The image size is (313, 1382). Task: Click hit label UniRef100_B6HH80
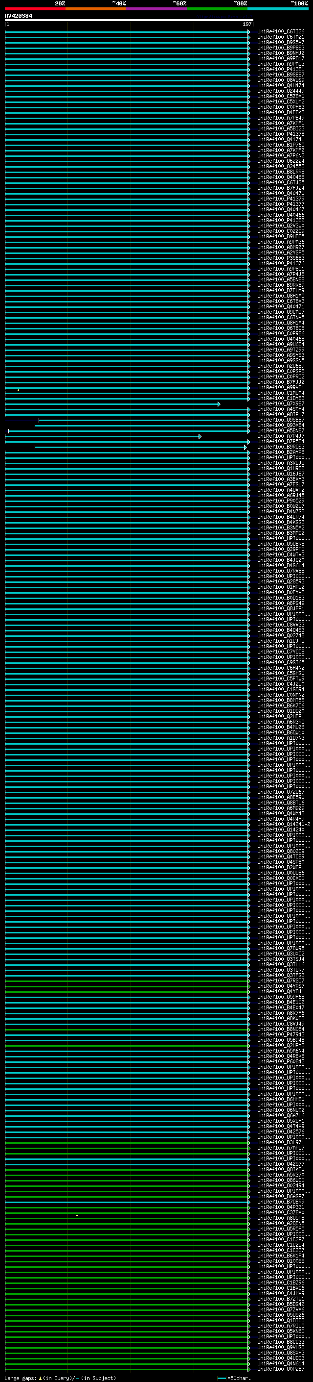coord(280,1100)
